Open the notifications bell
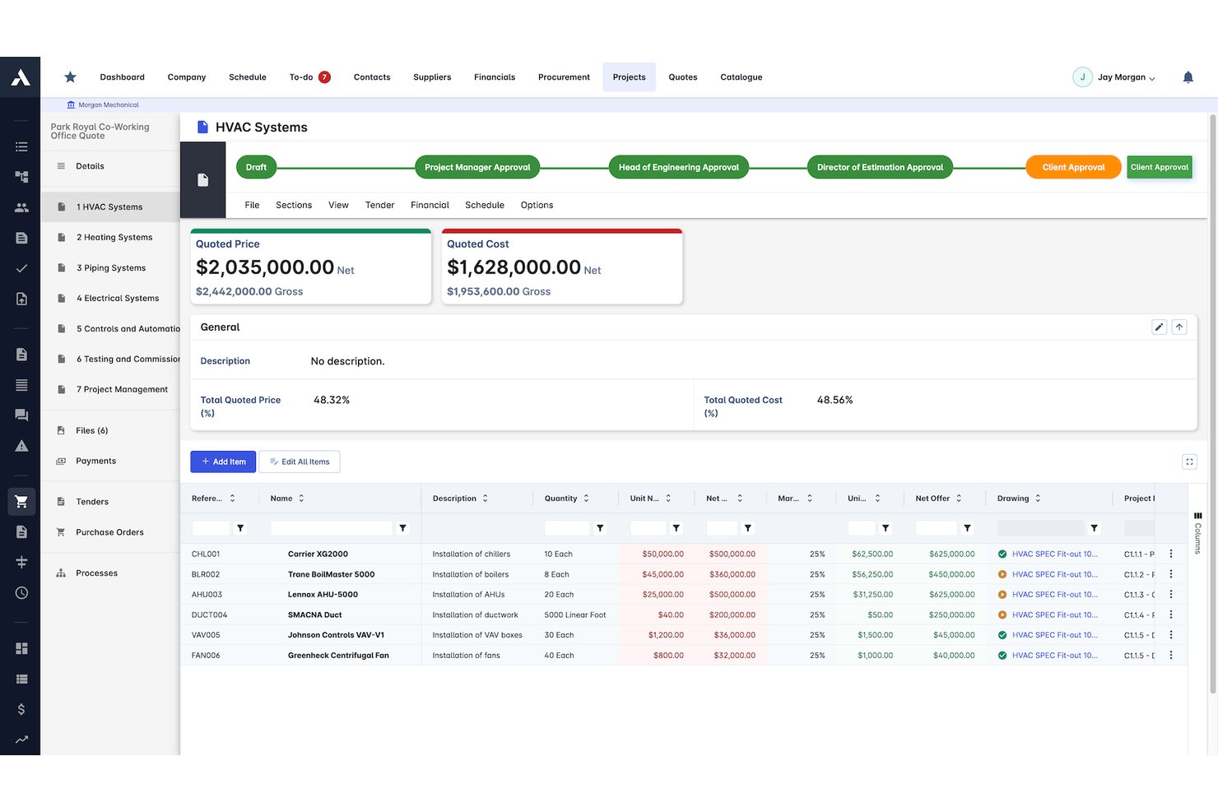The image size is (1218, 812). pos(1188,77)
